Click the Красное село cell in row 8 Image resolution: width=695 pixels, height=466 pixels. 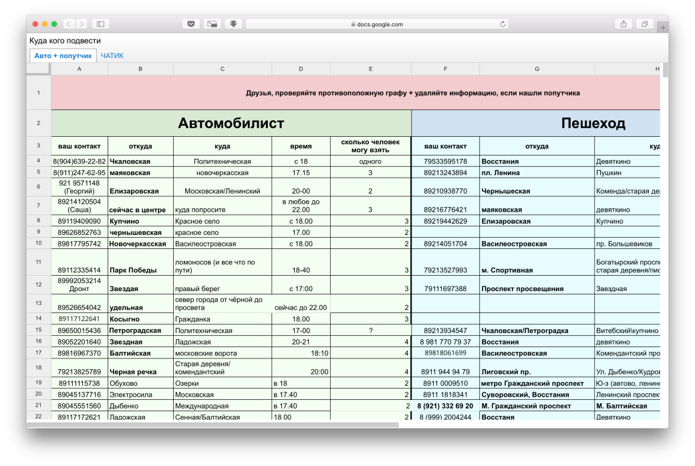pyautogui.click(x=223, y=221)
